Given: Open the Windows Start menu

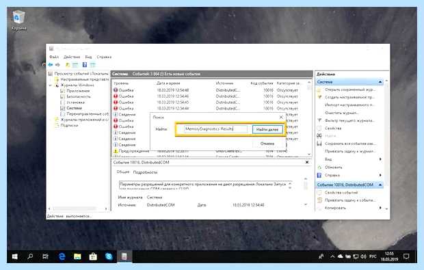Looking at the screenshot, I should 15,256.
